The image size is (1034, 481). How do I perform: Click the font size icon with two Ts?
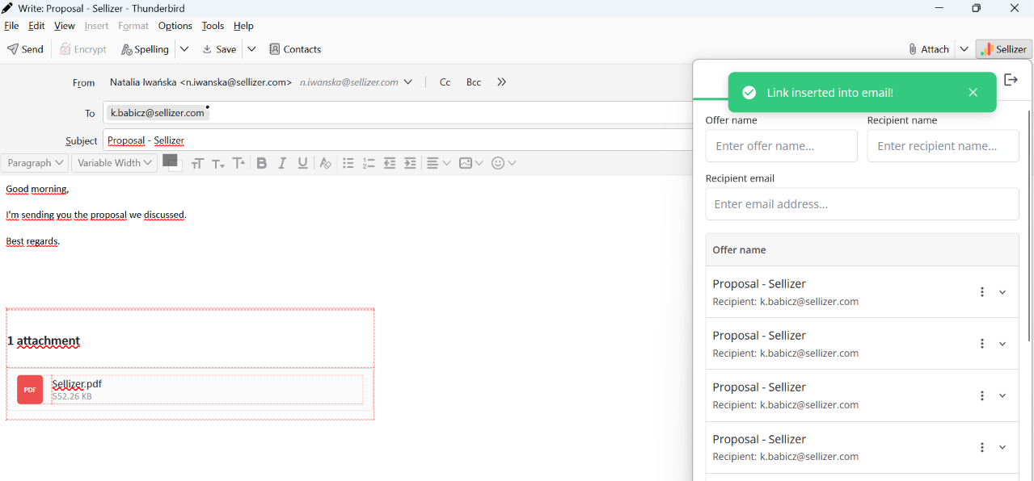(x=197, y=164)
